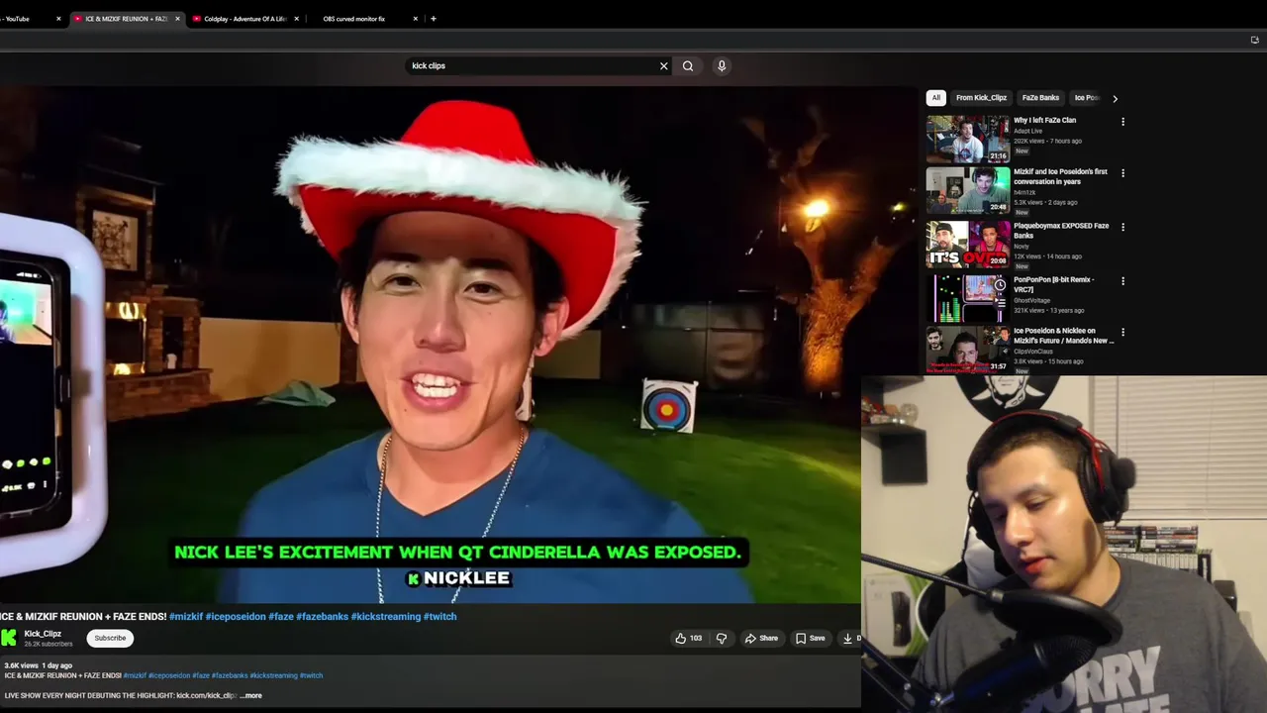Image resolution: width=1267 pixels, height=713 pixels.
Task: Open title PonPonPon [8-bit Remix - VRC7]
Action: click(1054, 284)
